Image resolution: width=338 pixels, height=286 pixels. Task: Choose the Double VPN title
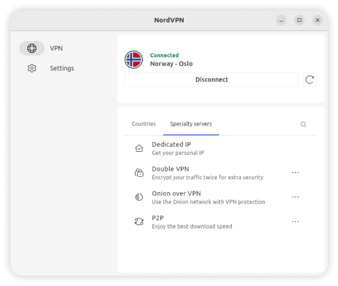click(170, 169)
